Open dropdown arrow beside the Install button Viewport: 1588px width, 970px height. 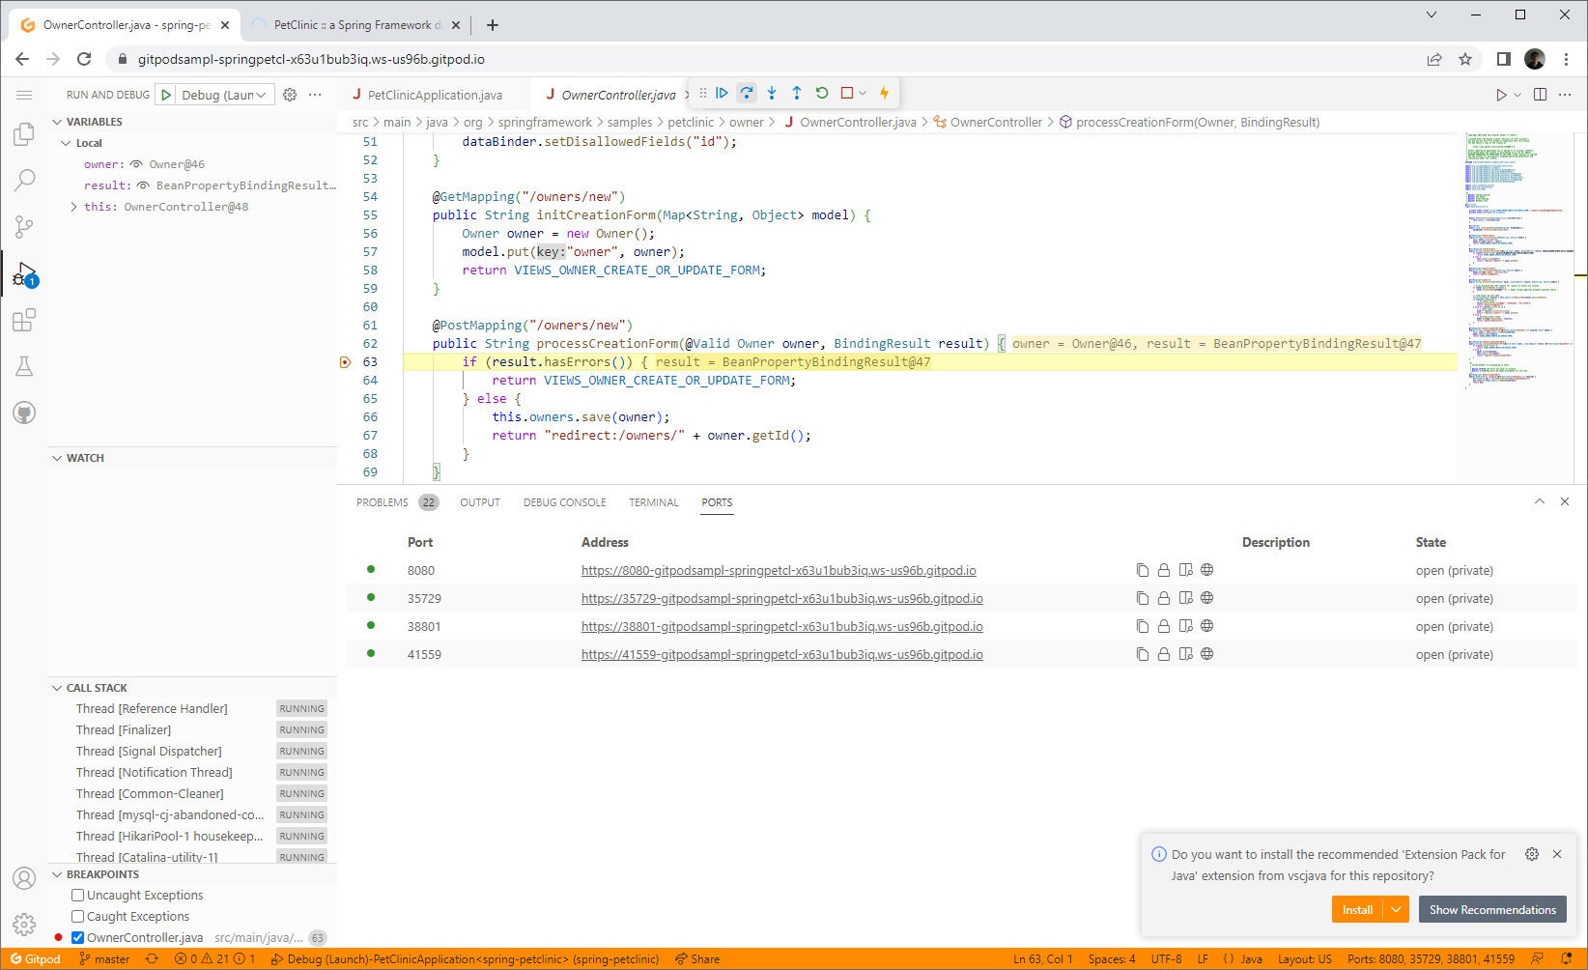tap(1397, 909)
